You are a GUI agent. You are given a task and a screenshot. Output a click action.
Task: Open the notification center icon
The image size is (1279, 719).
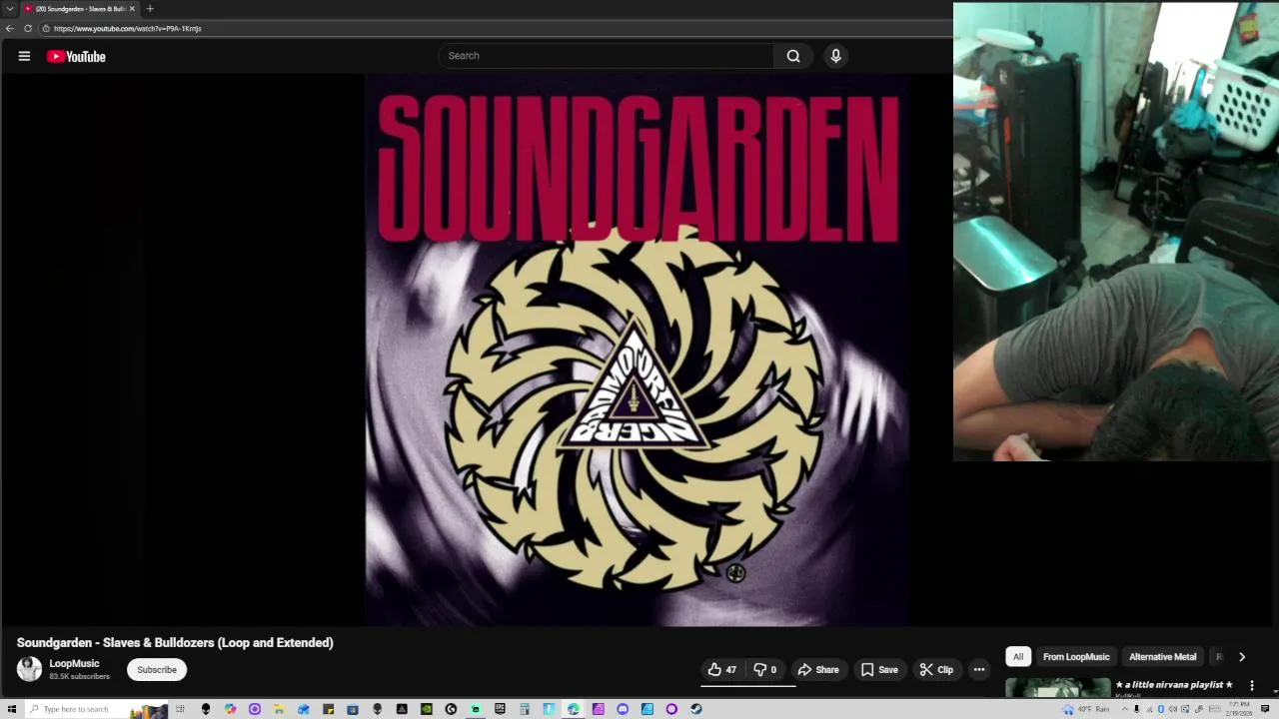[x=1265, y=709]
